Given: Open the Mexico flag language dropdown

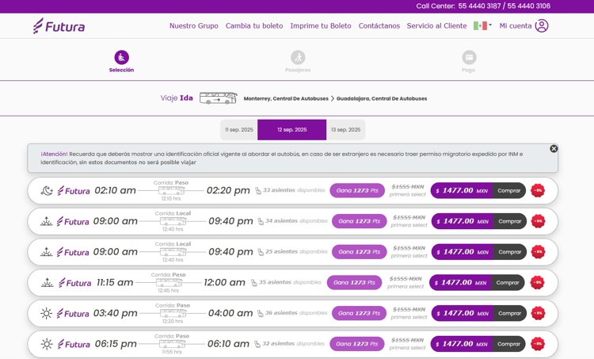Looking at the screenshot, I should pos(482,26).
